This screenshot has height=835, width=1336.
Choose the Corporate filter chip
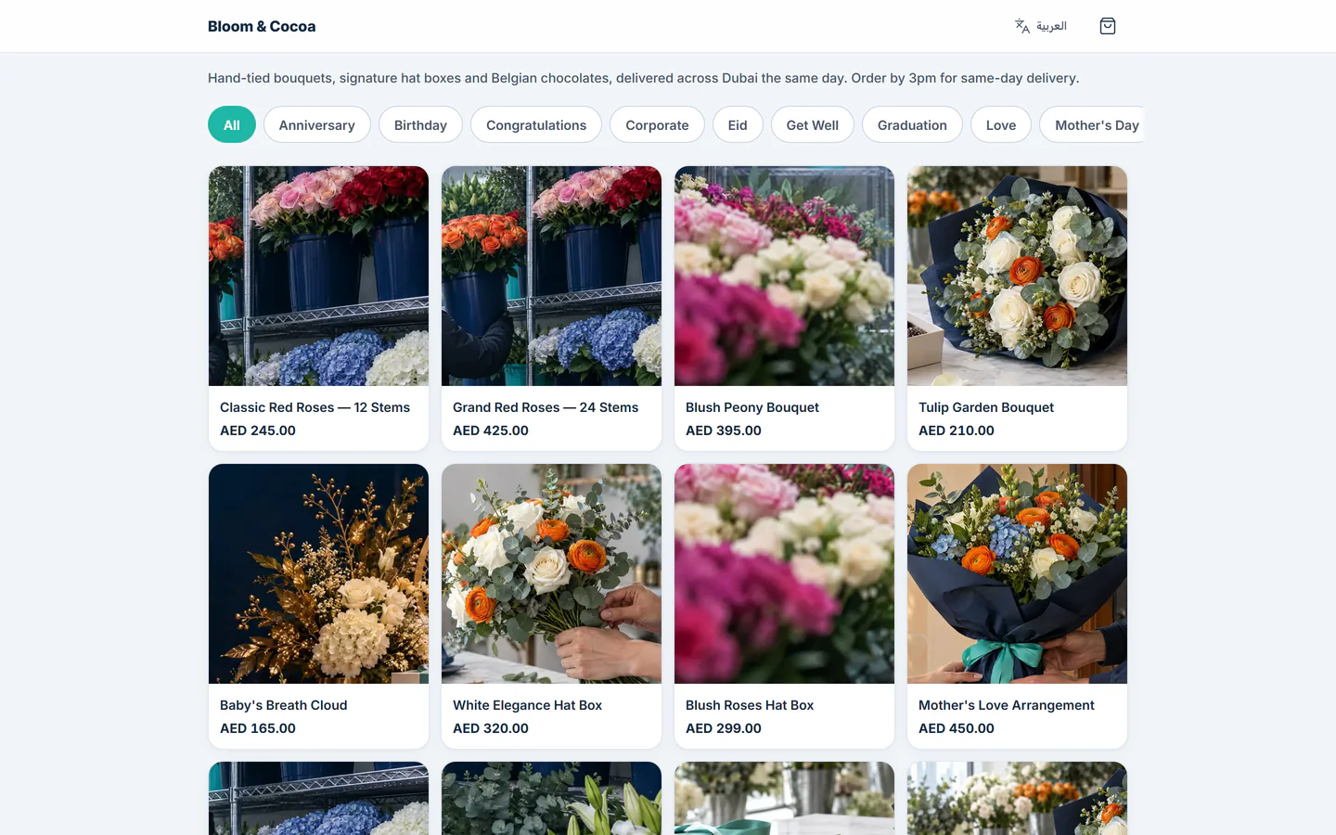pyautogui.click(x=657, y=124)
